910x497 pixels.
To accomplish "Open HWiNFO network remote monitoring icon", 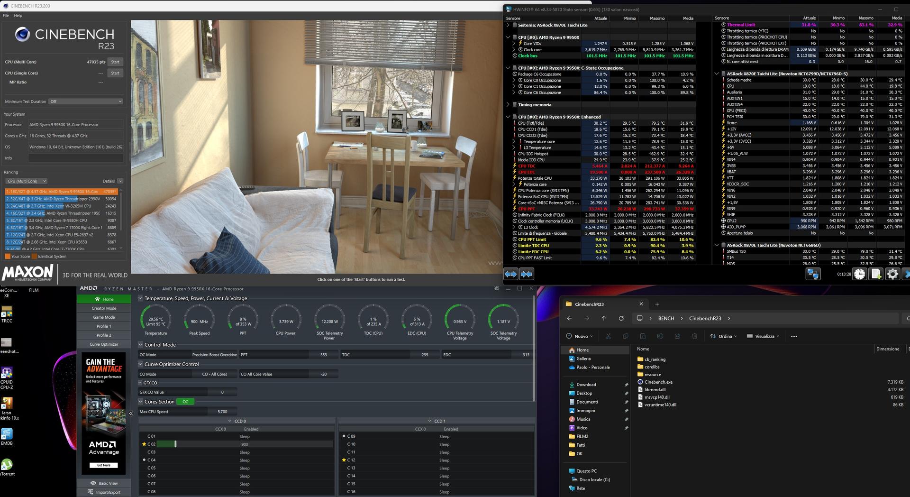I will [x=813, y=274].
